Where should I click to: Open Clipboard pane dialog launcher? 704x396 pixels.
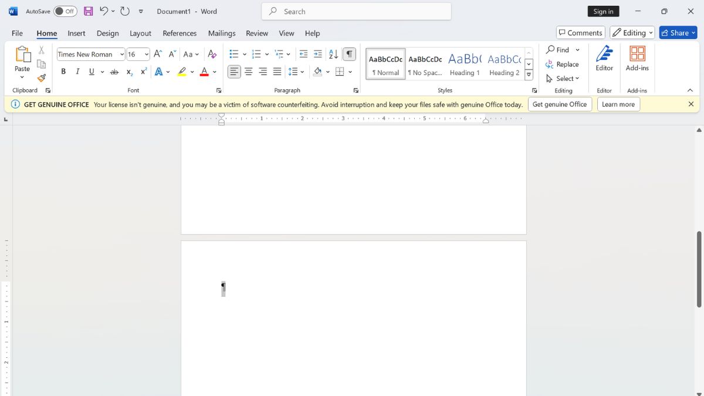pyautogui.click(x=48, y=90)
